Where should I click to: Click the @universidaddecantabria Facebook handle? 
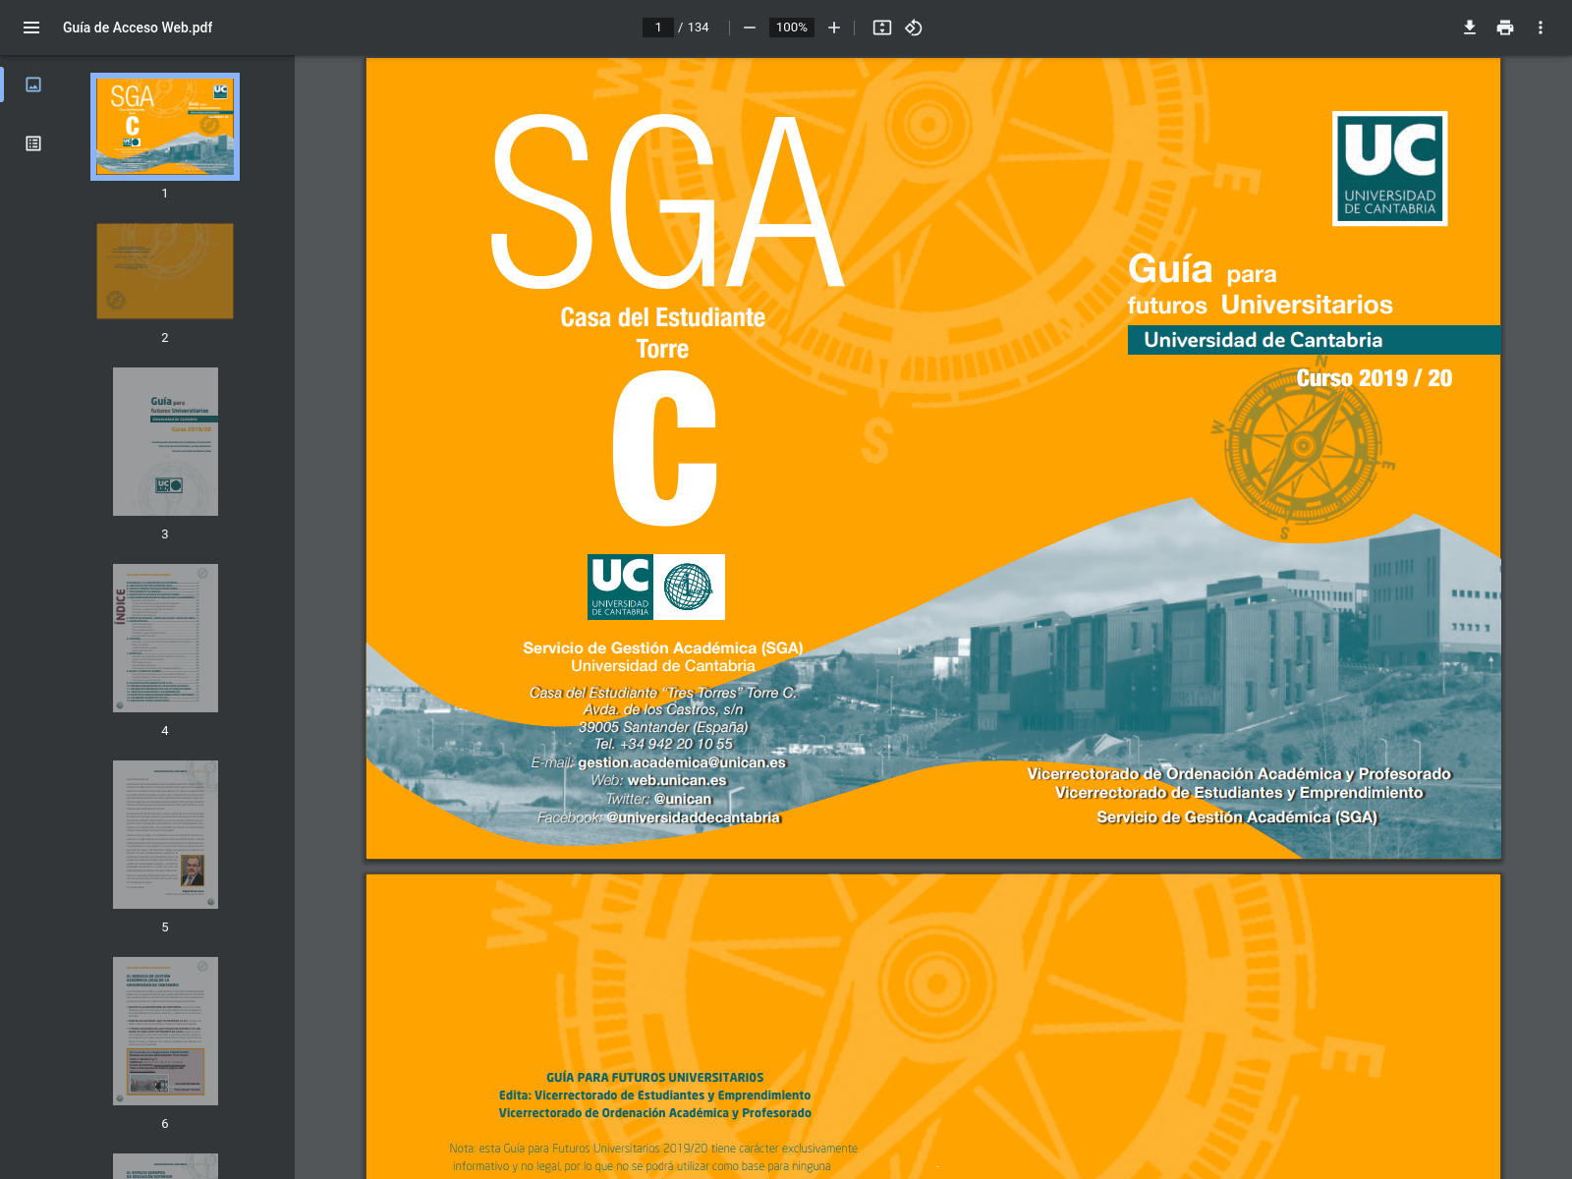(x=693, y=817)
